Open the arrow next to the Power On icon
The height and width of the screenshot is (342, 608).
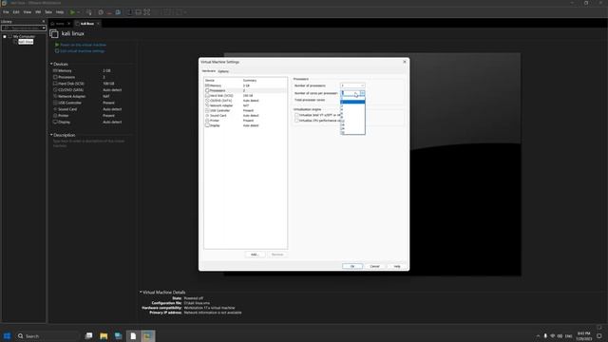click(78, 12)
